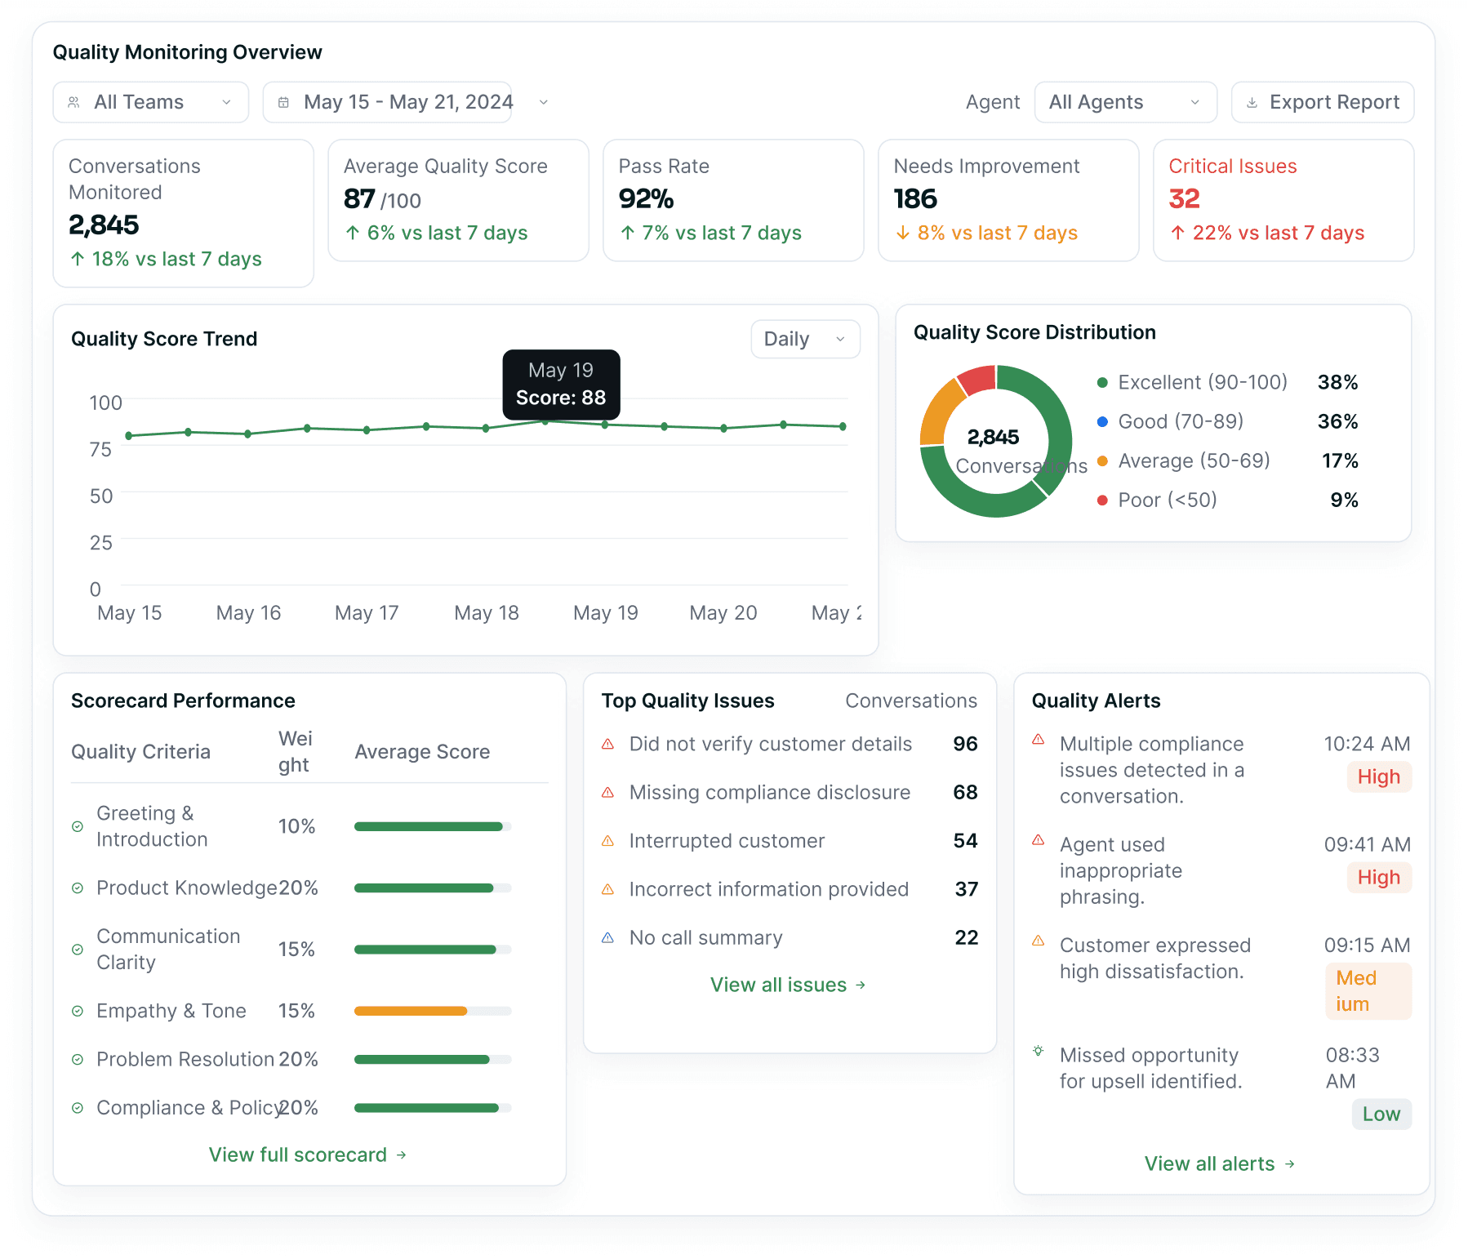Viewport: 1468px width, 1259px height.
Task: Click the Poor (<50) red legend dot
Action: pos(1102,500)
